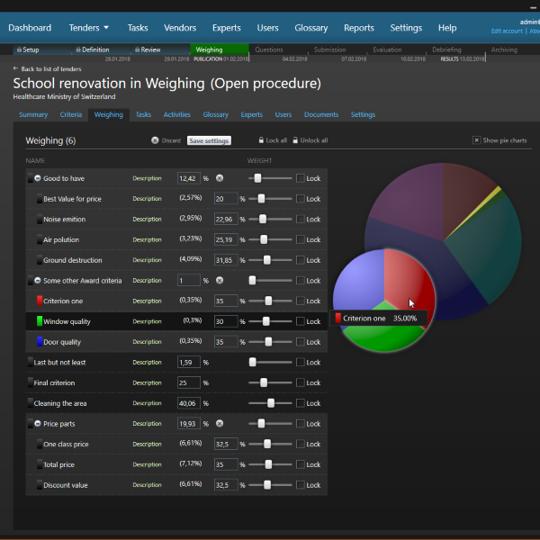The height and width of the screenshot is (540, 540).
Task: Open the Tenders dropdown menu
Action: [x=89, y=28]
